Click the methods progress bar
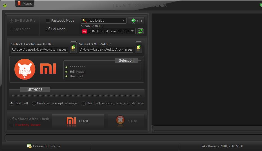 point(76,96)
